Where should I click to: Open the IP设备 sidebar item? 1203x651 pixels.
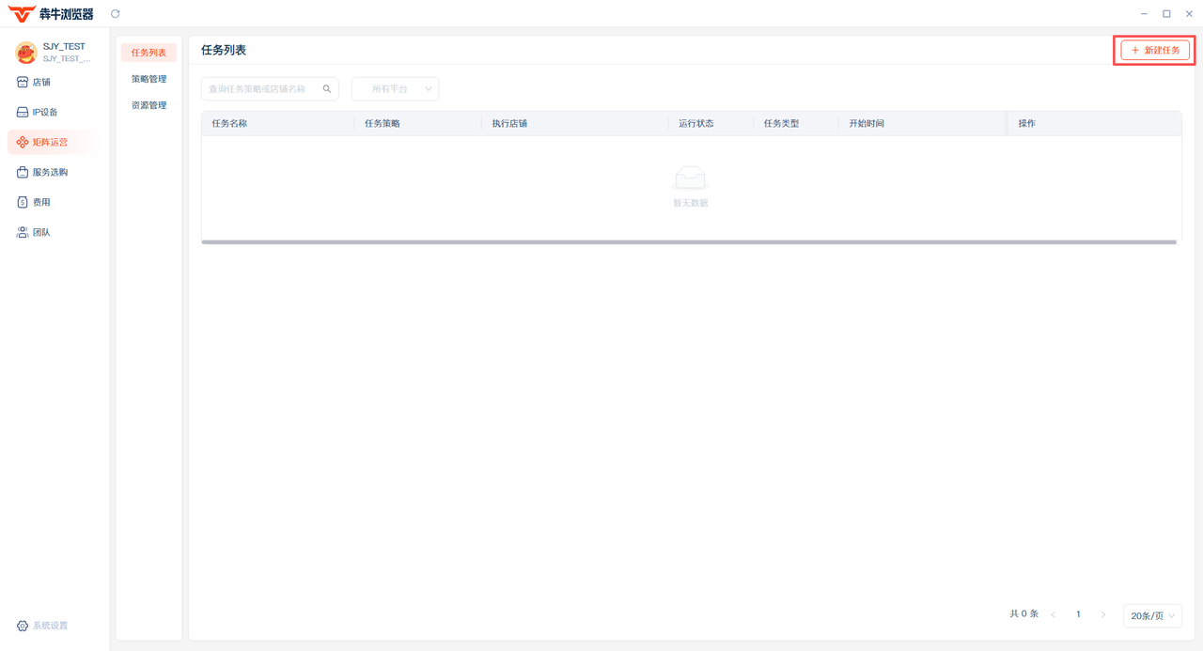(44, 113)
